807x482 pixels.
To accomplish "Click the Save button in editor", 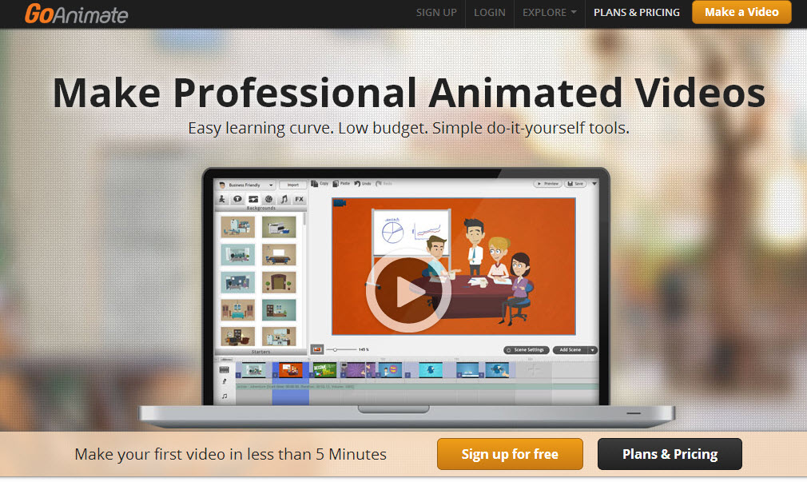I will 575,184.
